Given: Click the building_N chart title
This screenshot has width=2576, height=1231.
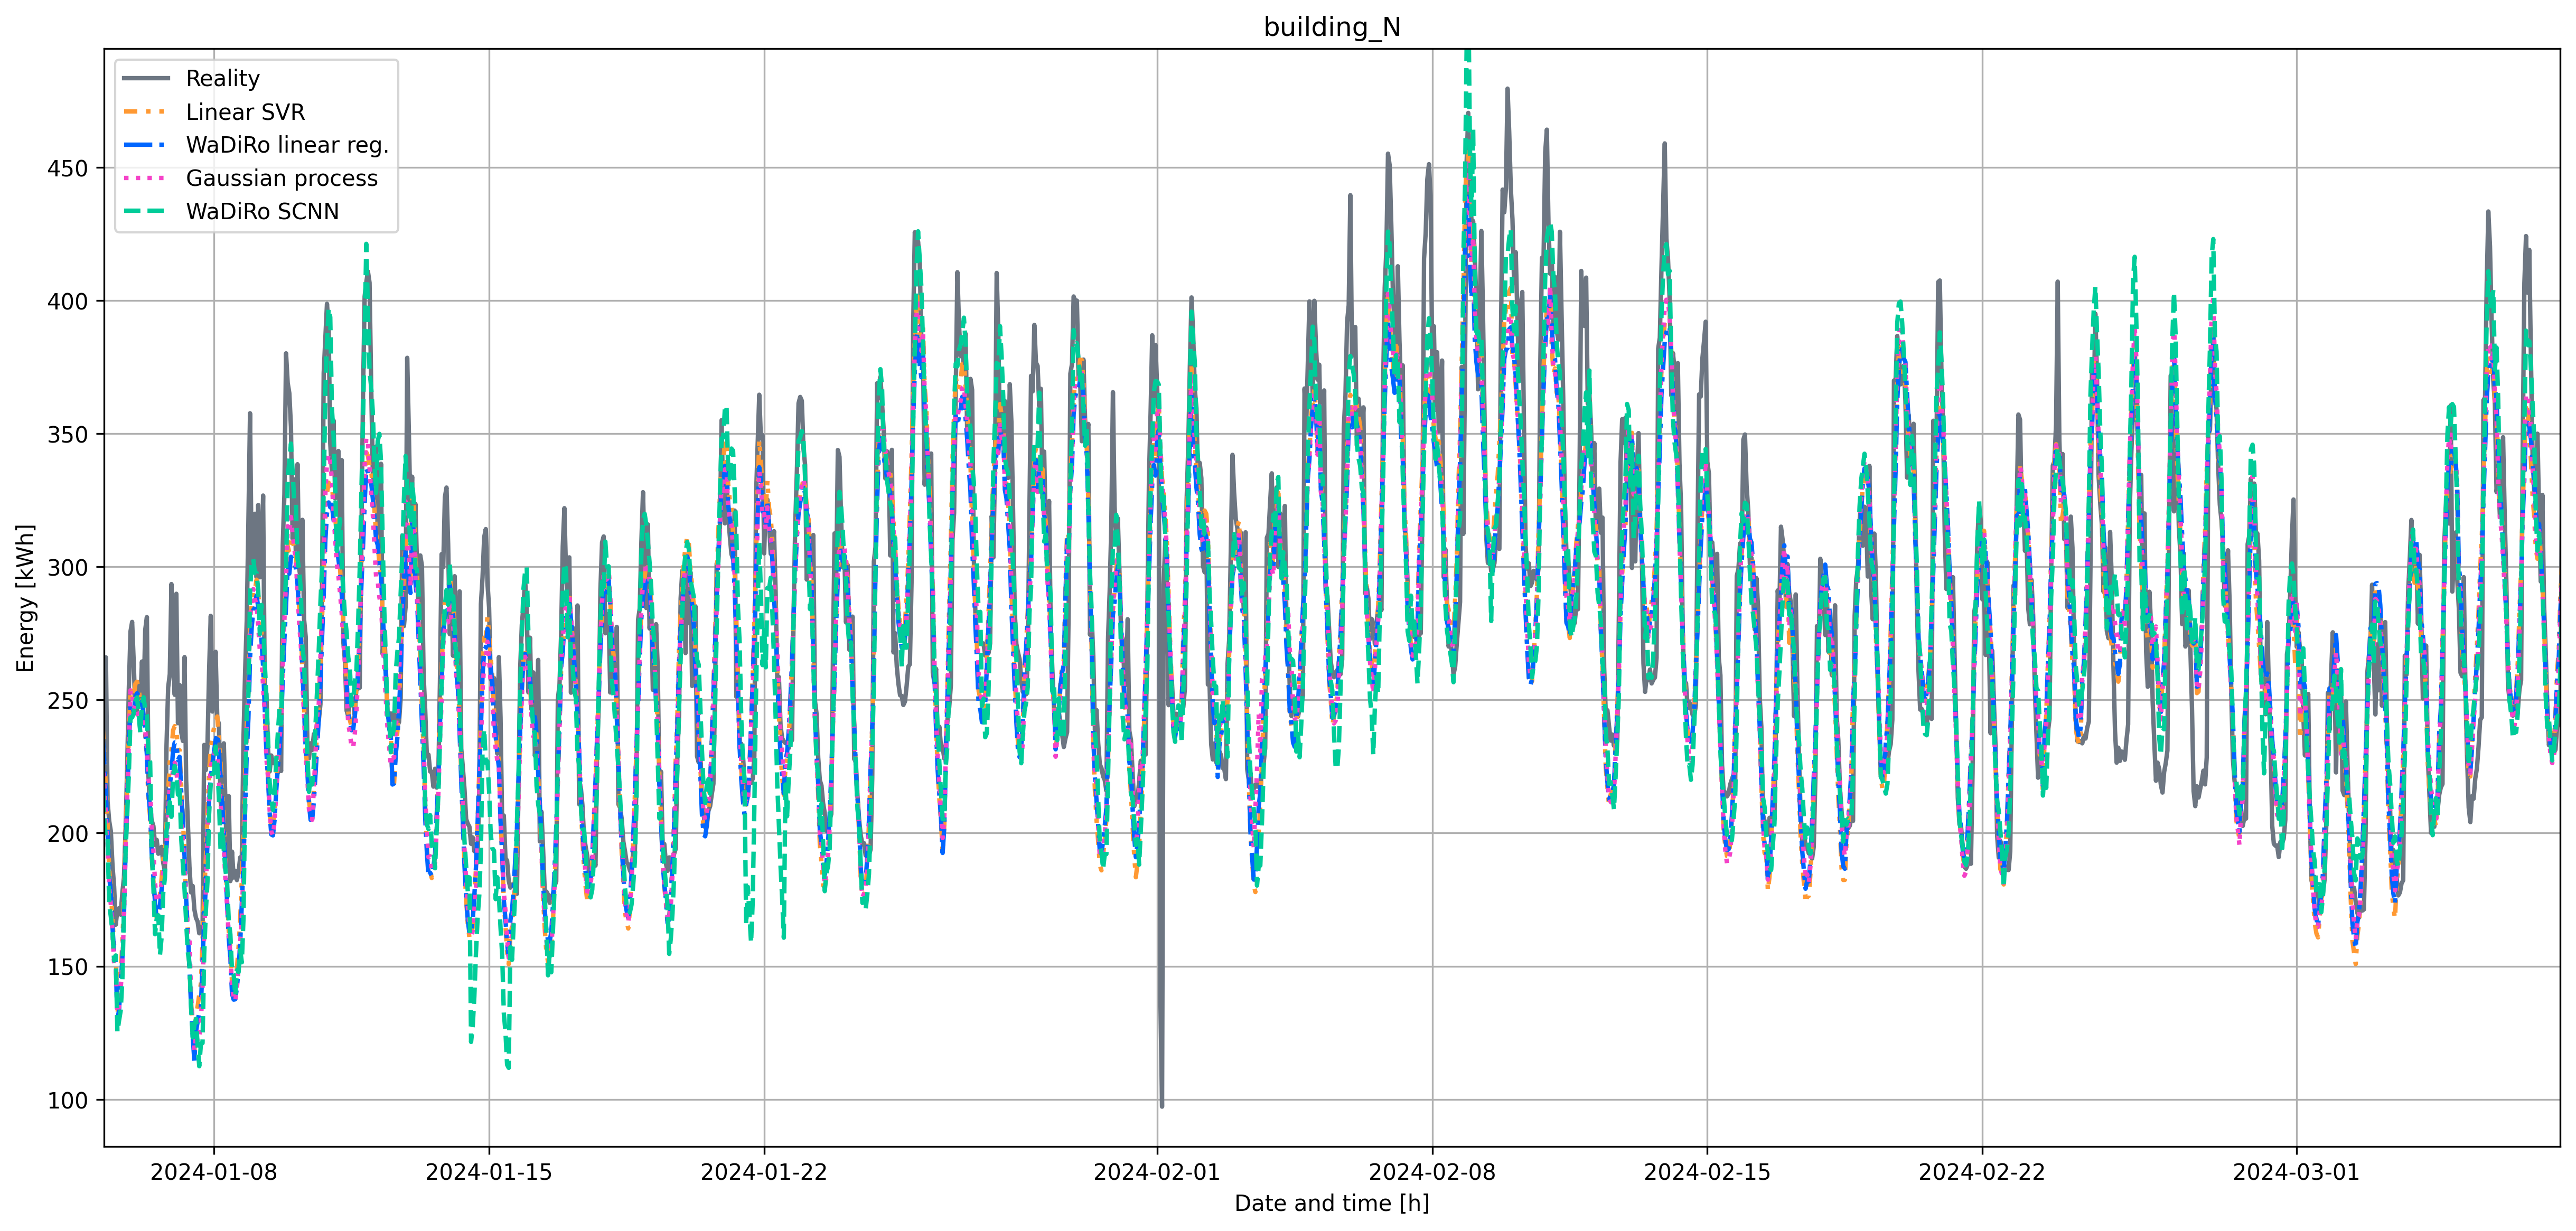Looking at the screenshot, I should pyautogui.click(x=1331, y=27).
